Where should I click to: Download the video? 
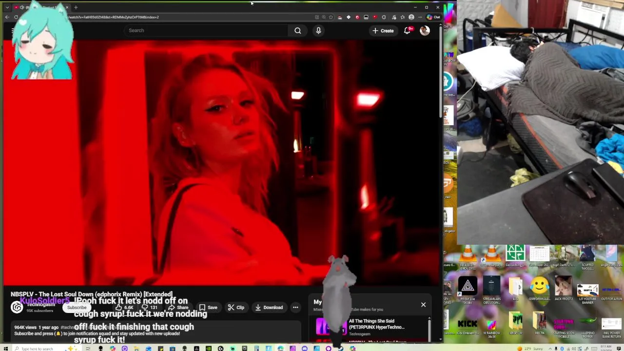point(269,308)
